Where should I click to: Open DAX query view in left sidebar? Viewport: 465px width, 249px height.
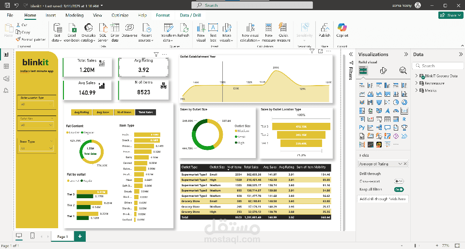pyautogui.click(x=6, y=90)
